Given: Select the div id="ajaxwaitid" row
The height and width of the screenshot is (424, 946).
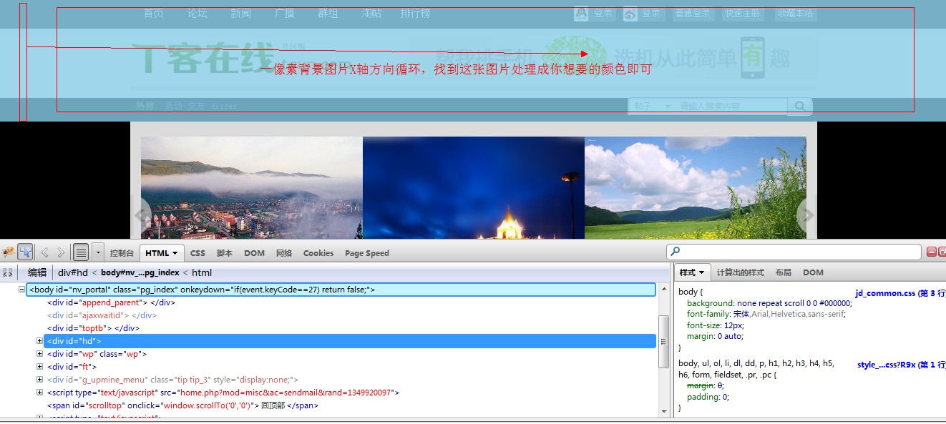Looking at the screenshot, I should pos(102,315).
